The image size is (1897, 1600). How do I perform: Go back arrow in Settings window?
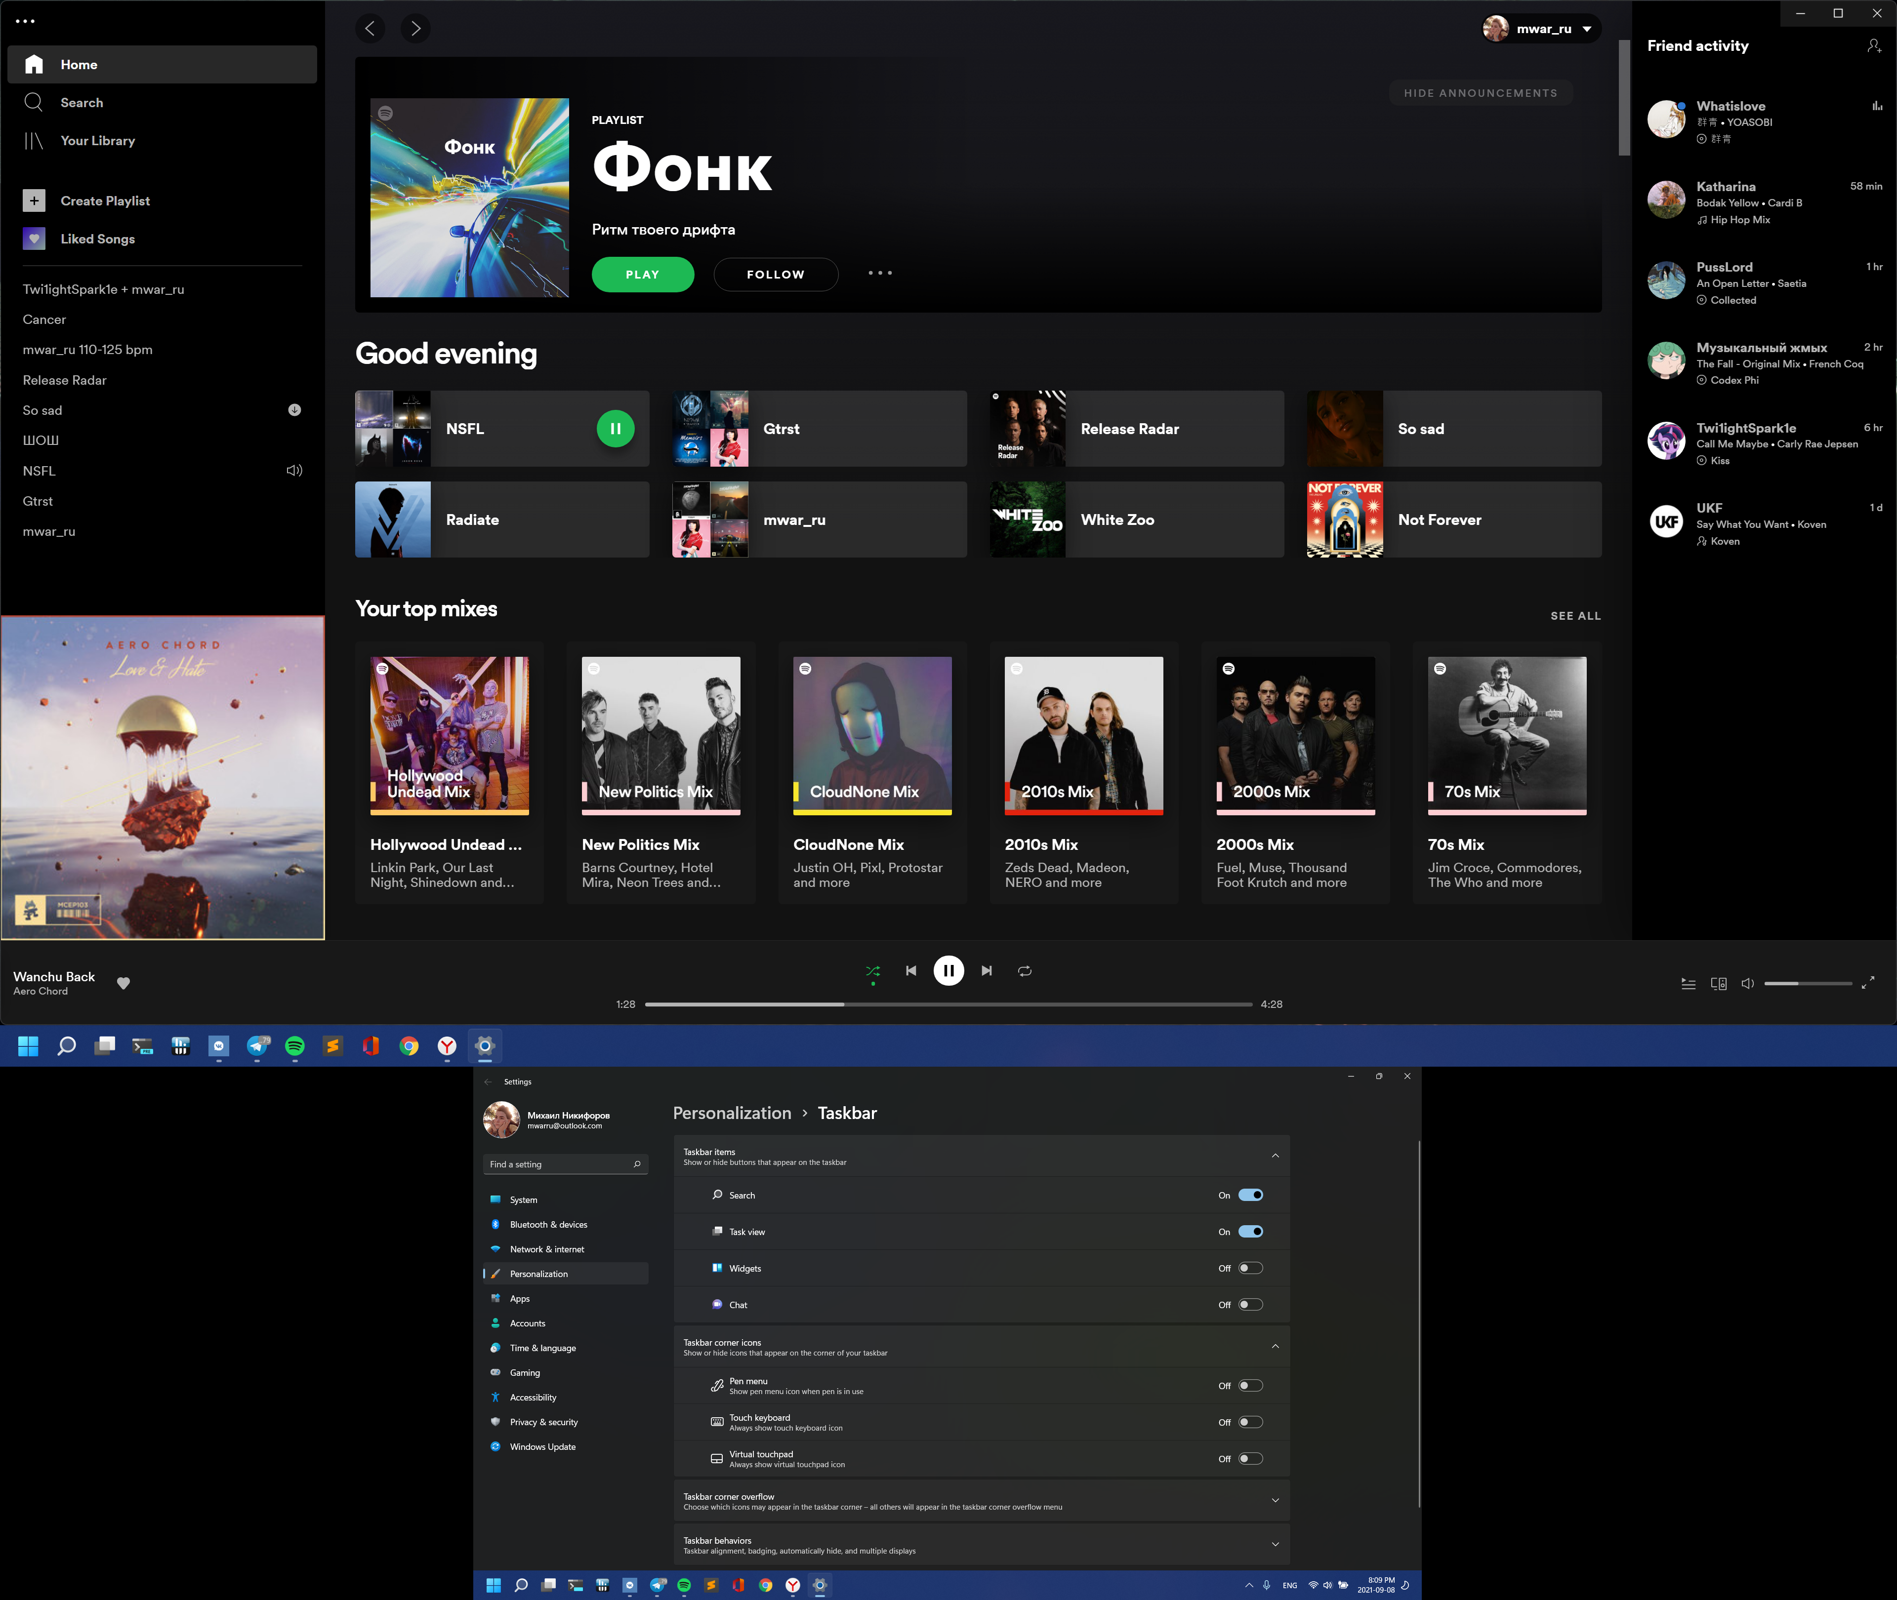pos(488,1082)
